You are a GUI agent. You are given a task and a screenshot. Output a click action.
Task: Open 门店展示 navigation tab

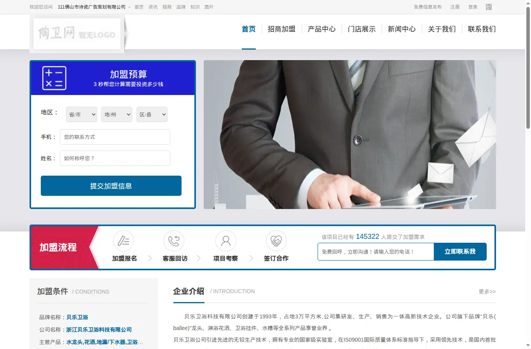[362, 29]
